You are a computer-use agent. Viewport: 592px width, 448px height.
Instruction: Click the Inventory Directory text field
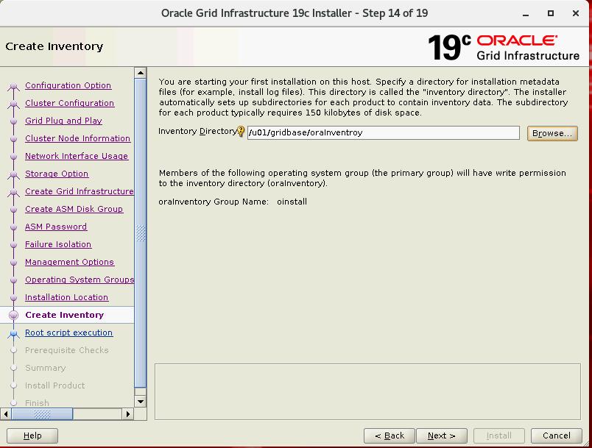383,133
